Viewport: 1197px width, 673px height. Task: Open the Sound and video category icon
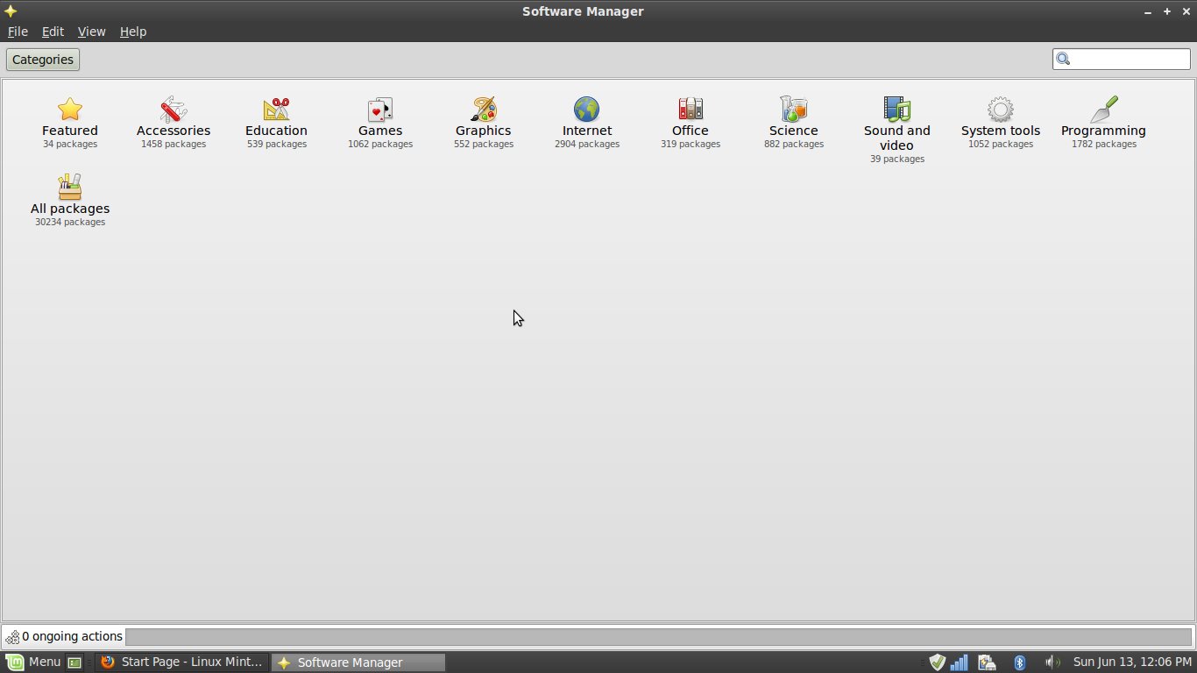pos(897,109)
